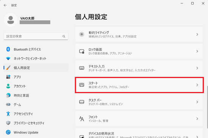Screen dimensions: 208x138
Task: Focus the 設定の検索 search field
Action: pos(36,36)
